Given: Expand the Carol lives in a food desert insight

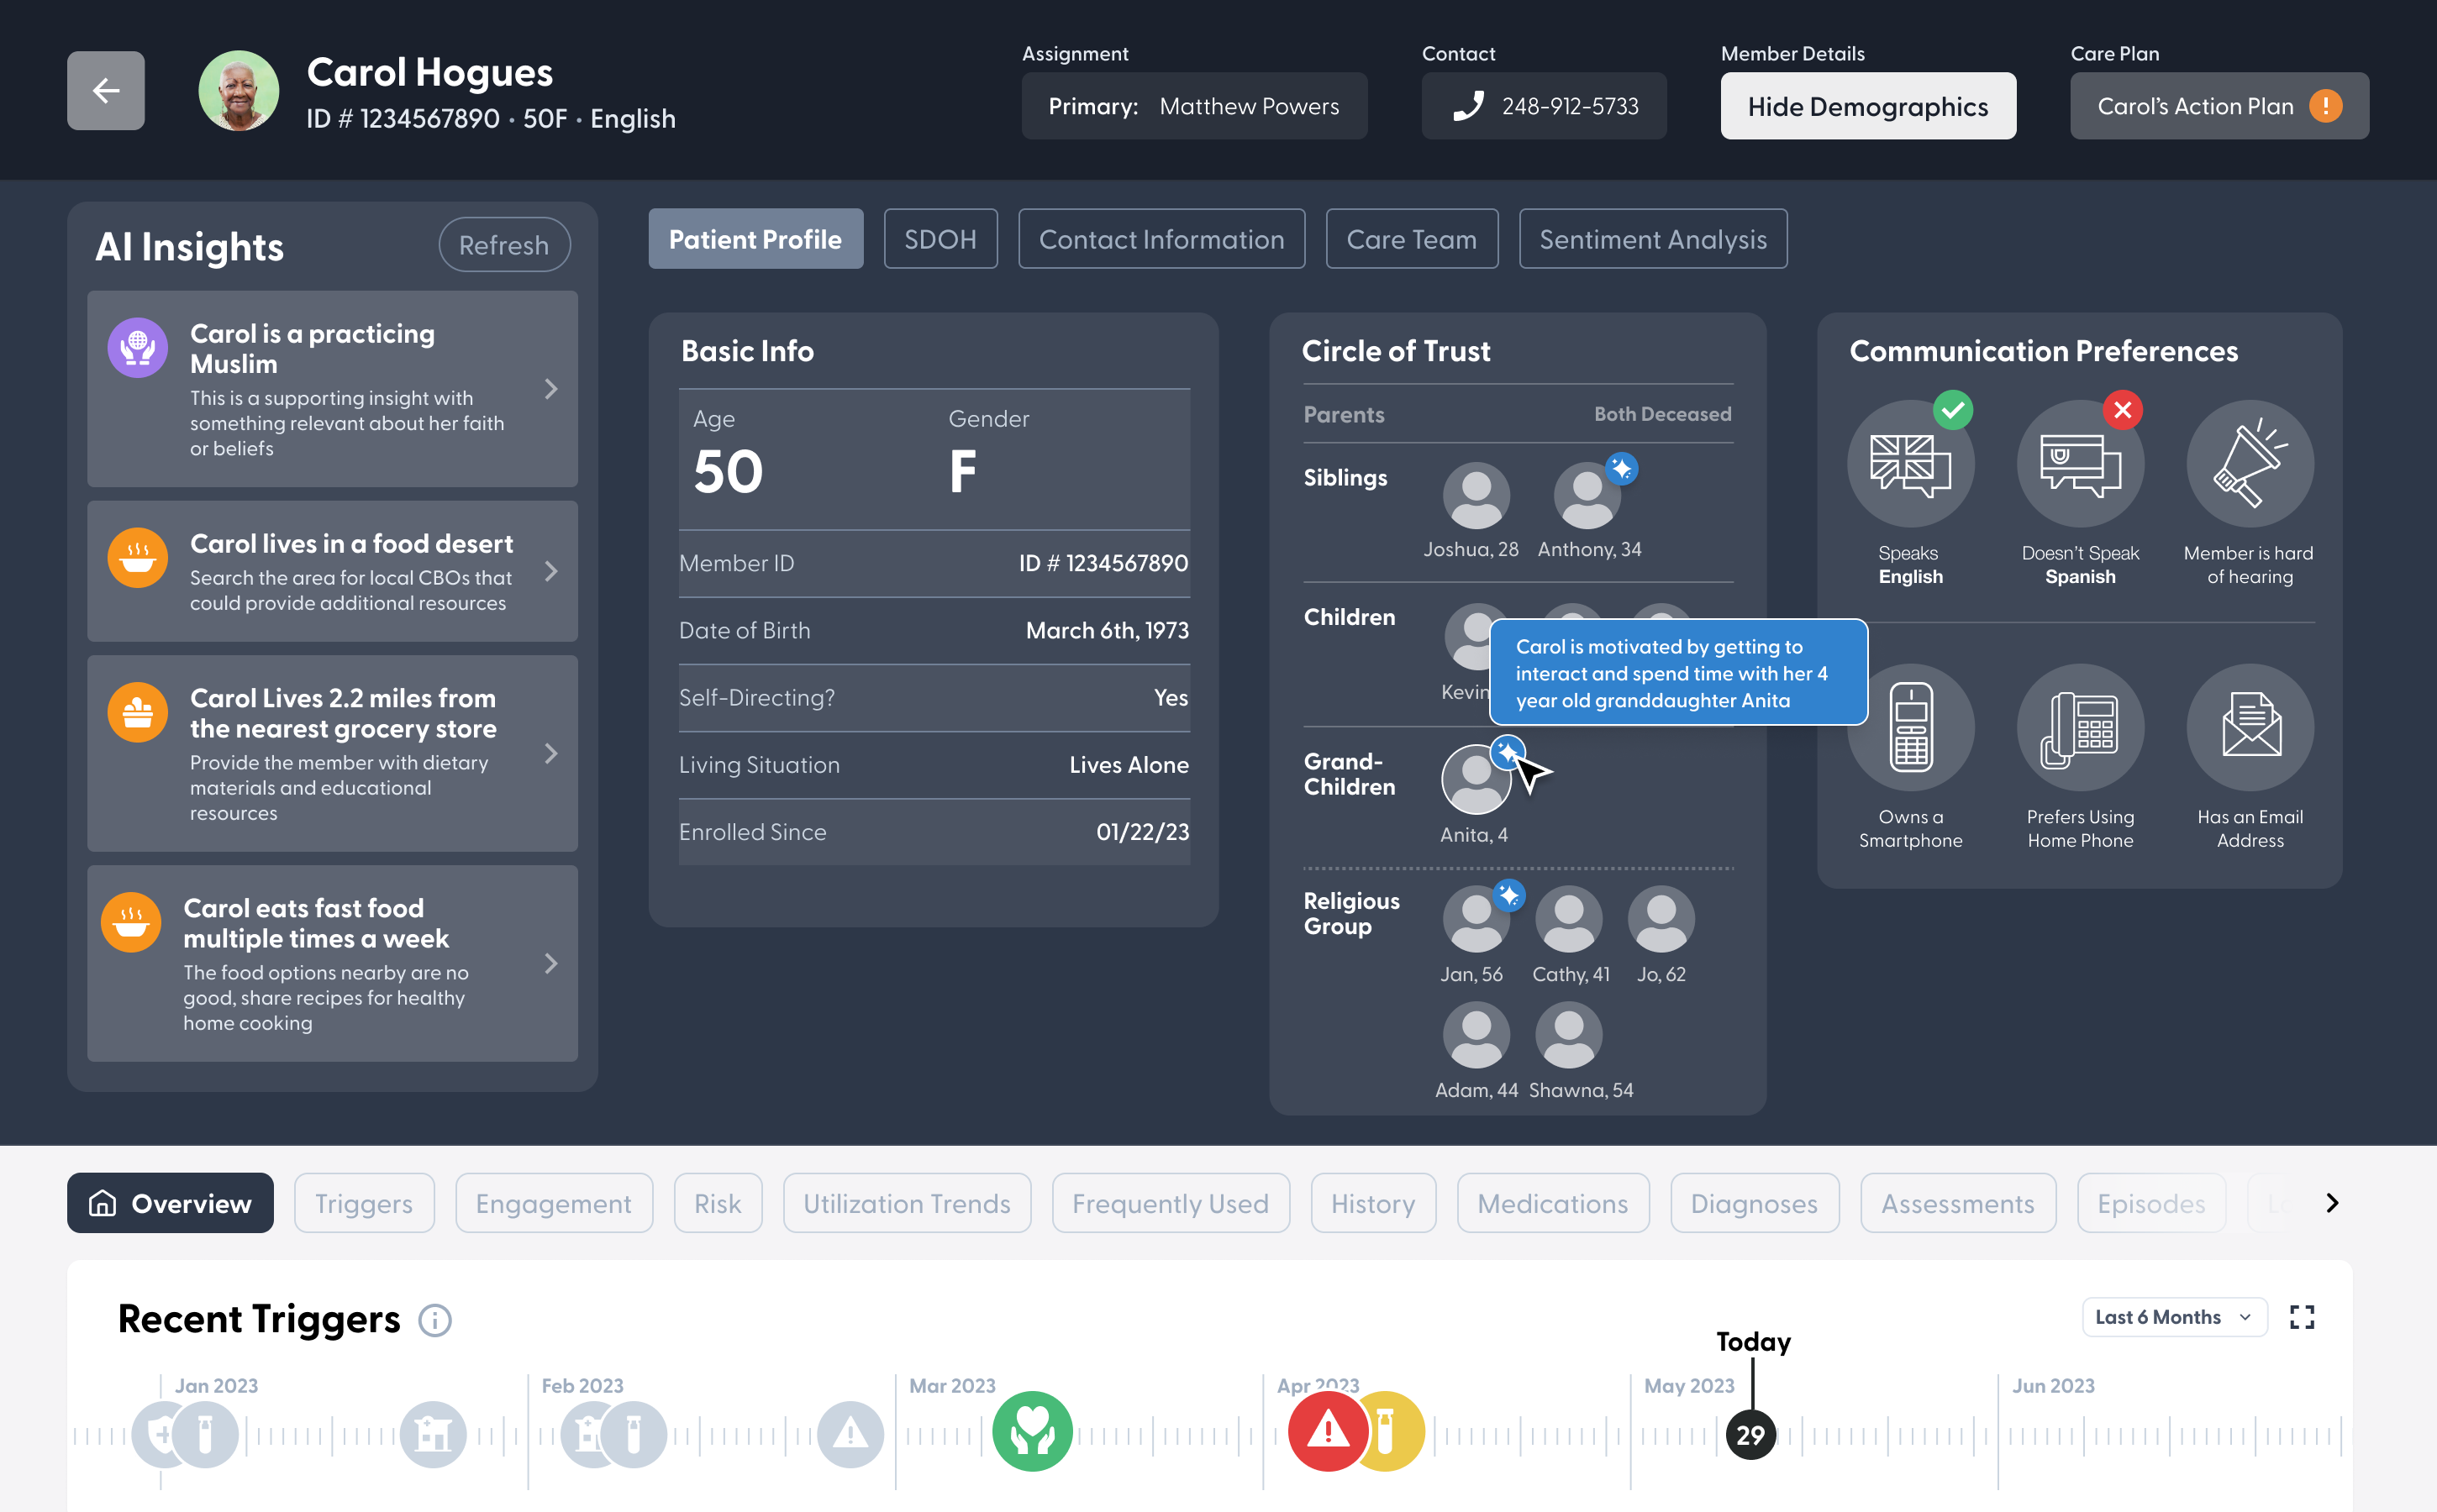Looking at the screenshot, I should tap(551, 571).
